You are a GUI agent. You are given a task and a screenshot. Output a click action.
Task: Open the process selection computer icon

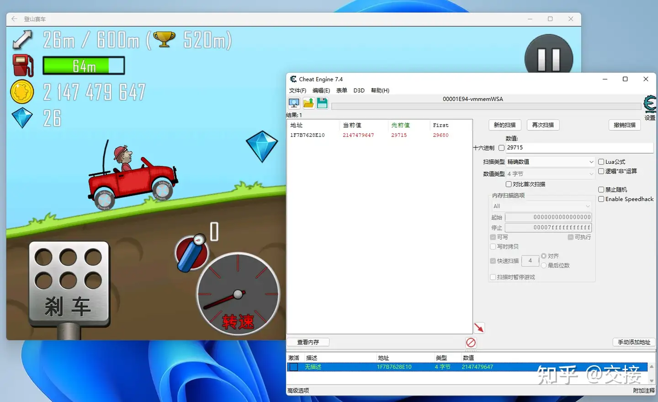tap(294, 103)
